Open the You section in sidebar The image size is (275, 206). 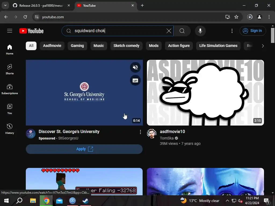tap(10, 109)
